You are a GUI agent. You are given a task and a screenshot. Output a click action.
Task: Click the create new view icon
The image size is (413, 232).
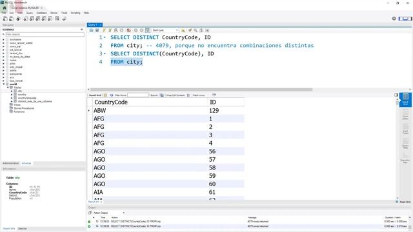click(38, 19)
